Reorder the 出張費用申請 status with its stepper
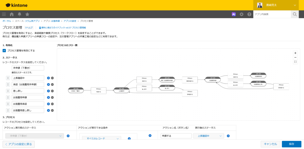This screenshot has height=149, width=304. click(8, 97)
